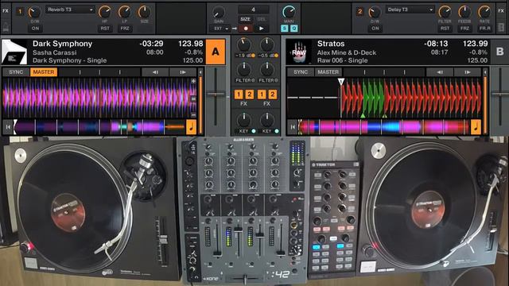Click the FX unit 1 number badge
The image size is (509, 286).
point(19,12)
